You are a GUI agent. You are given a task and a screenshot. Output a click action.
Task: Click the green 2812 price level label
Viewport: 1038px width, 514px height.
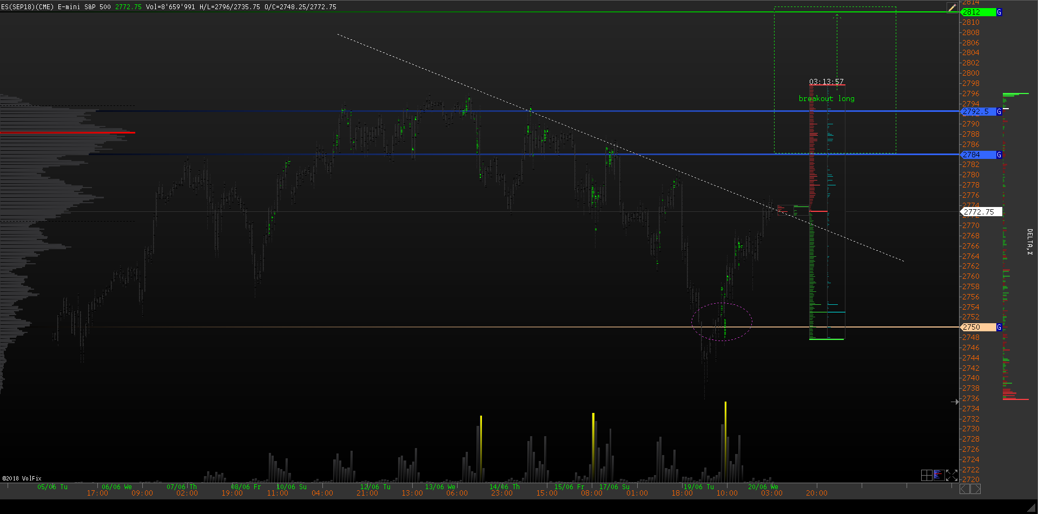(978, 12)
